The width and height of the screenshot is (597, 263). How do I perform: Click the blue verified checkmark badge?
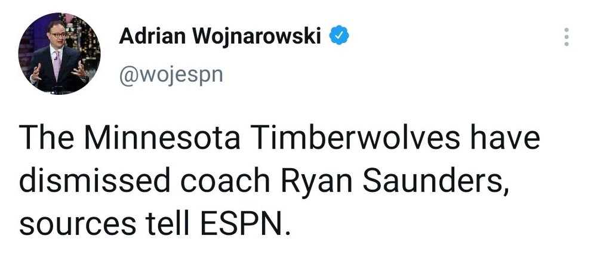click(x=338, y=38)
